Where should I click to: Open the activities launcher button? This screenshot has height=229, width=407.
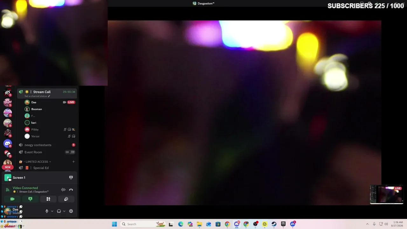(48, 199)
